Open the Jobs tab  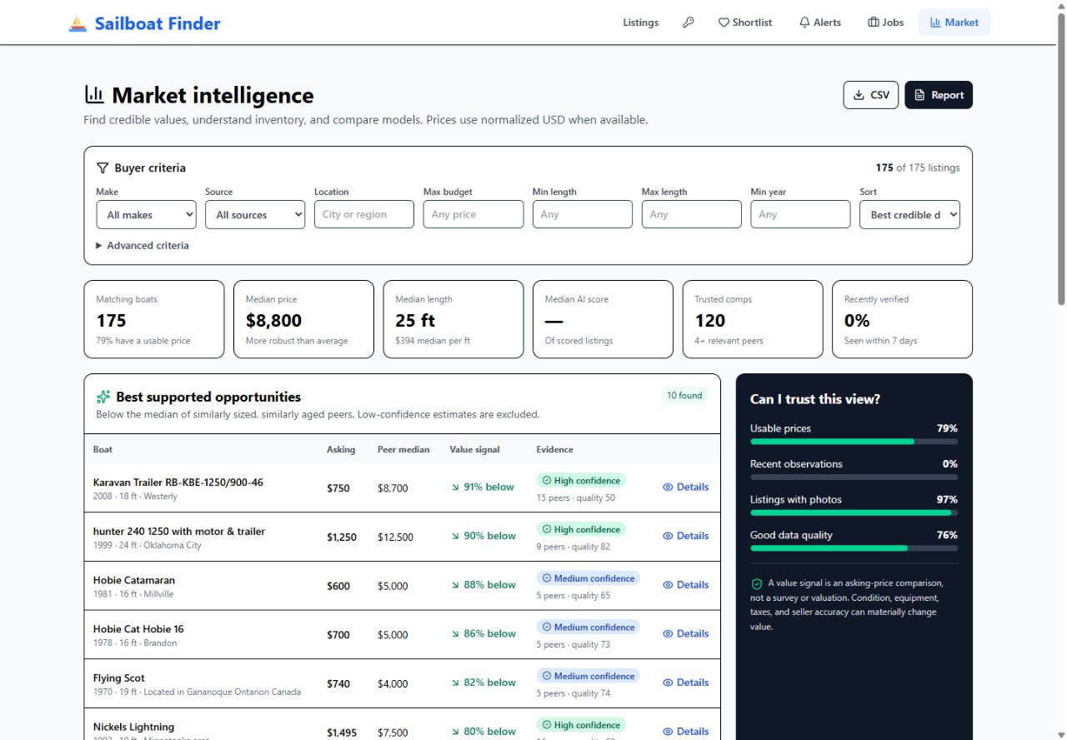pos(885,22)
